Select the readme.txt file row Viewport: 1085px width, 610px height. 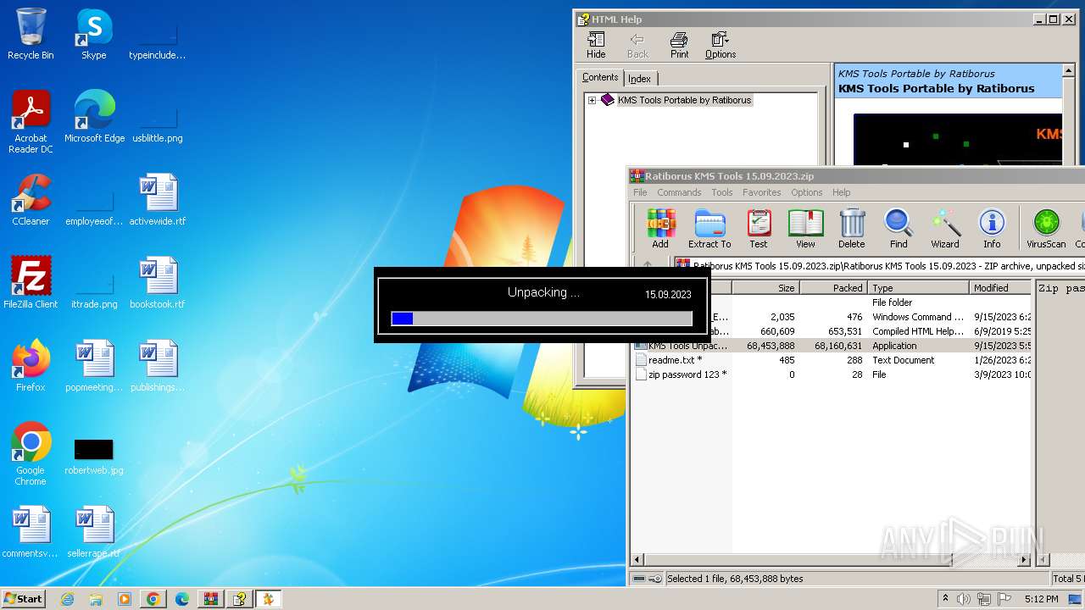coord(832,360)
